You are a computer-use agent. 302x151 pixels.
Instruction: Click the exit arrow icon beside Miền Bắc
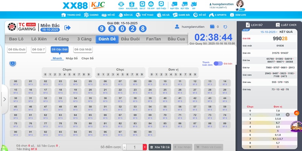tap(68, 28)
